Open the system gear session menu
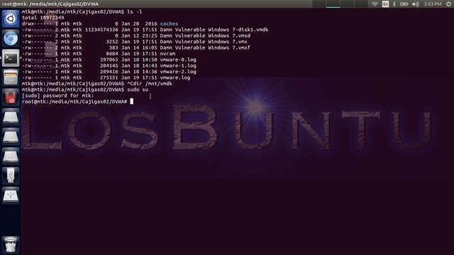The height and width of the screenshot is (255, 454). [448, 4]
